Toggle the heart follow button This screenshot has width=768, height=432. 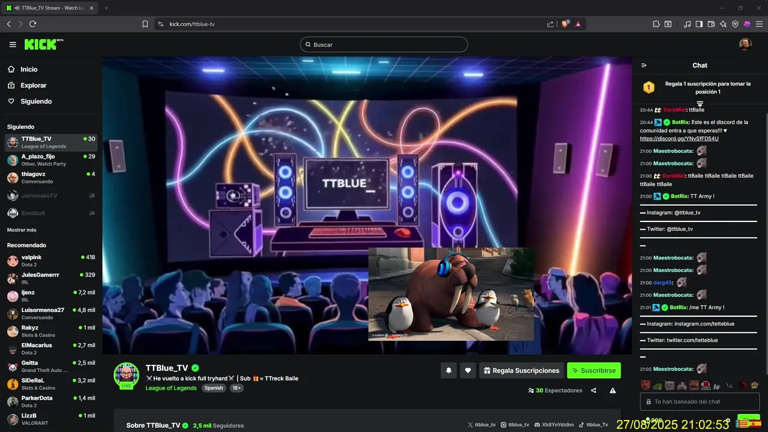pyautogui.click(x=468, y=371)
